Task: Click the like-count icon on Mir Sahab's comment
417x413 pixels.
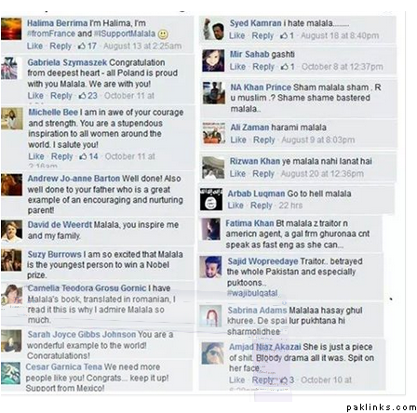Action: pyautogui.click(x=284, y=67)
